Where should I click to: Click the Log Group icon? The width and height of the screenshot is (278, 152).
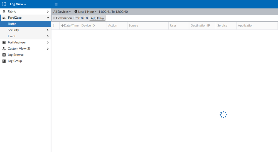tap(4, 61)
